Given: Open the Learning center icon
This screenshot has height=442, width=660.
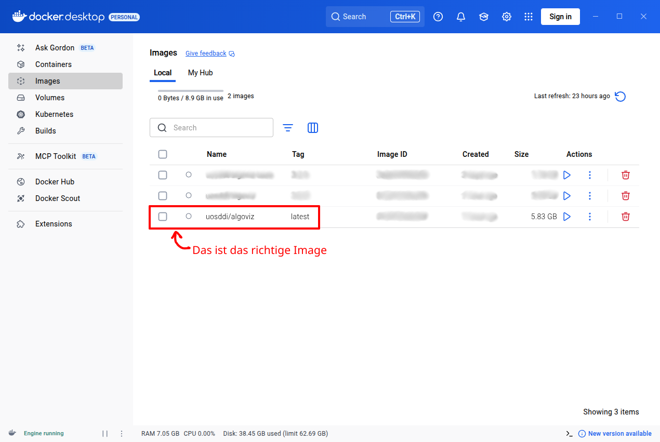Looking at the screenshot, I should [x=484, y=17].
